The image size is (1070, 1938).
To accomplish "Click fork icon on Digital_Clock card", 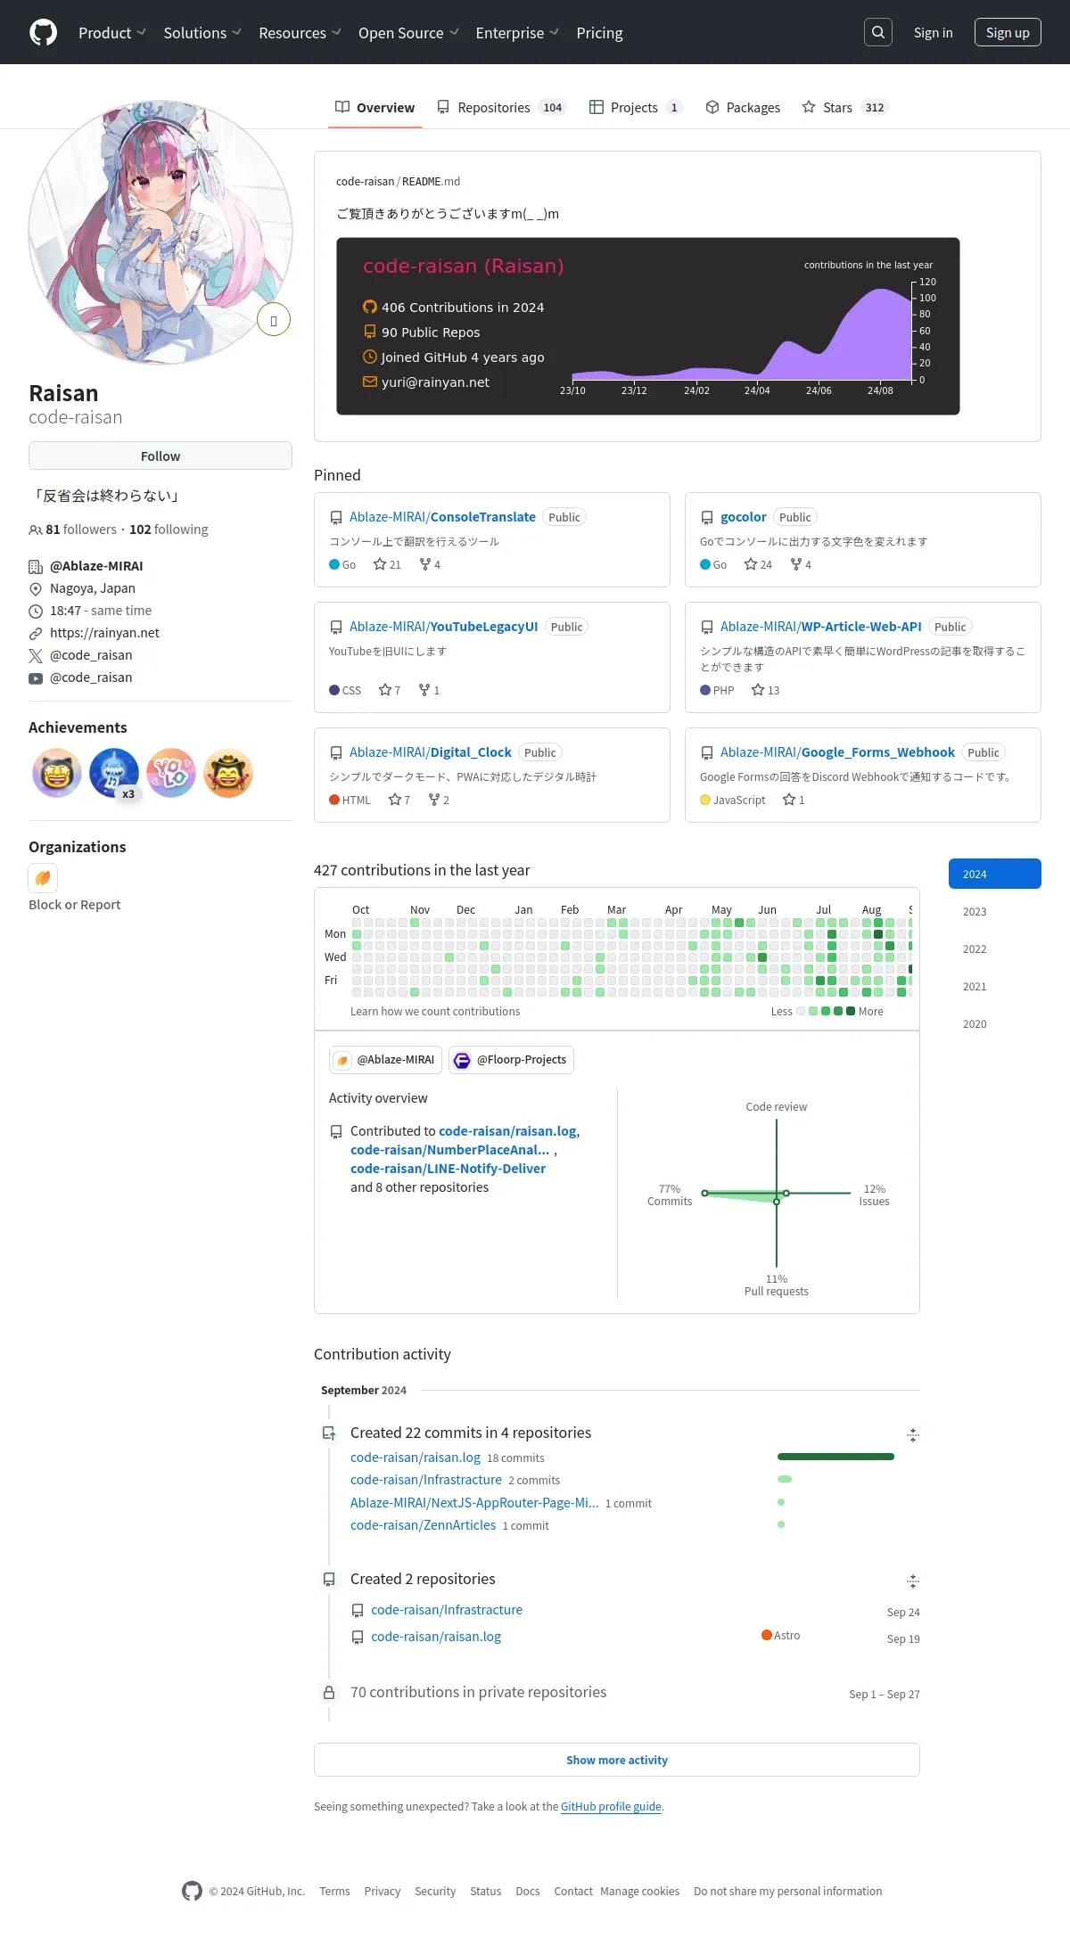I will pyautogui.click(x=434, y=800).
